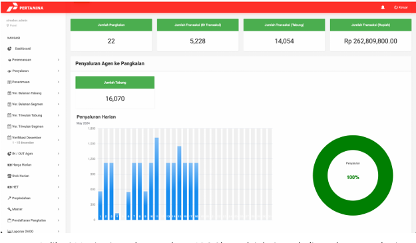Click the May 2024 chart label

pos(83,123)
